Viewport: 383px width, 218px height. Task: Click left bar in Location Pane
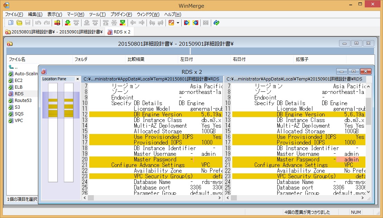tap(53, 133)
